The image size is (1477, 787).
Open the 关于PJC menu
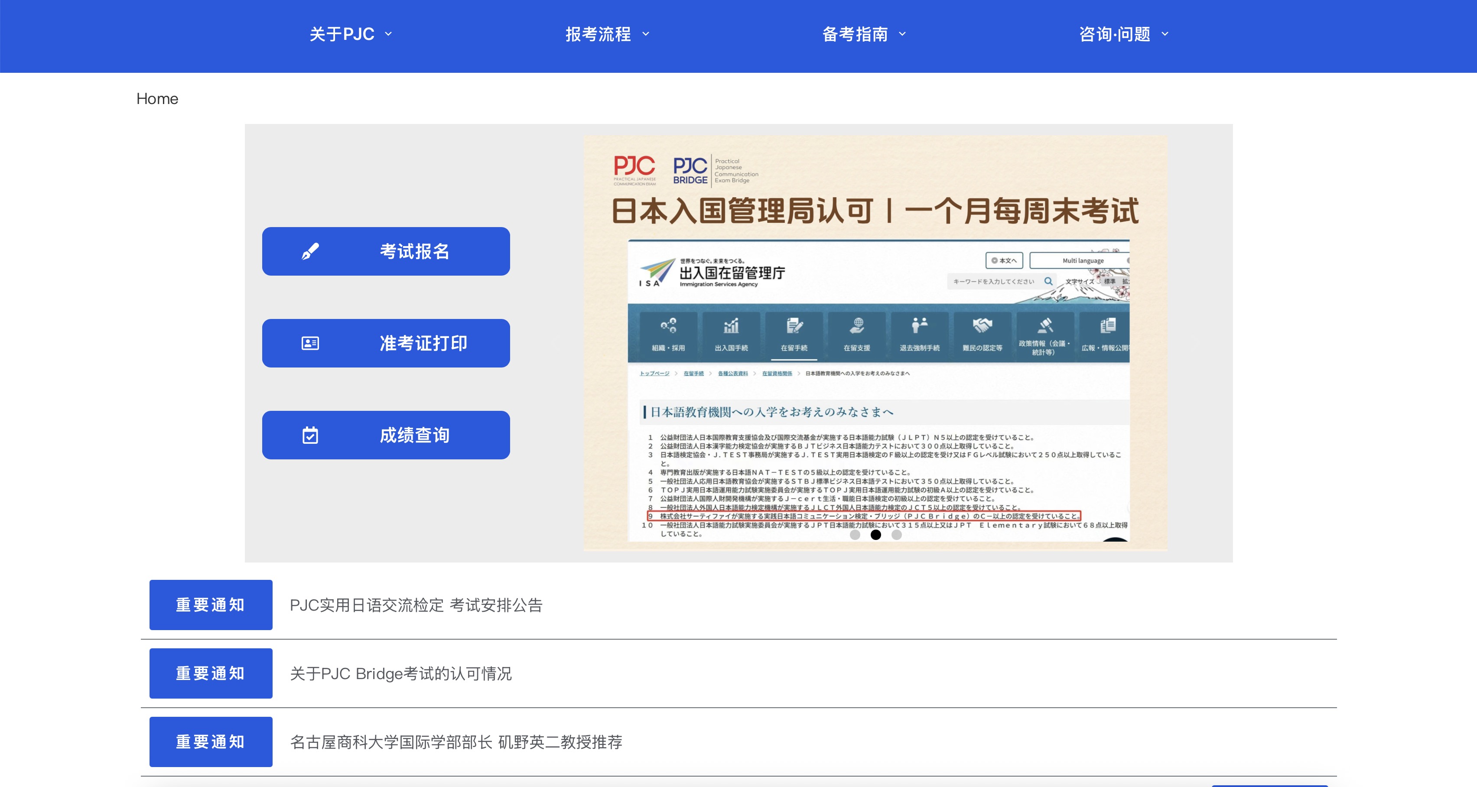coord(350,34)
